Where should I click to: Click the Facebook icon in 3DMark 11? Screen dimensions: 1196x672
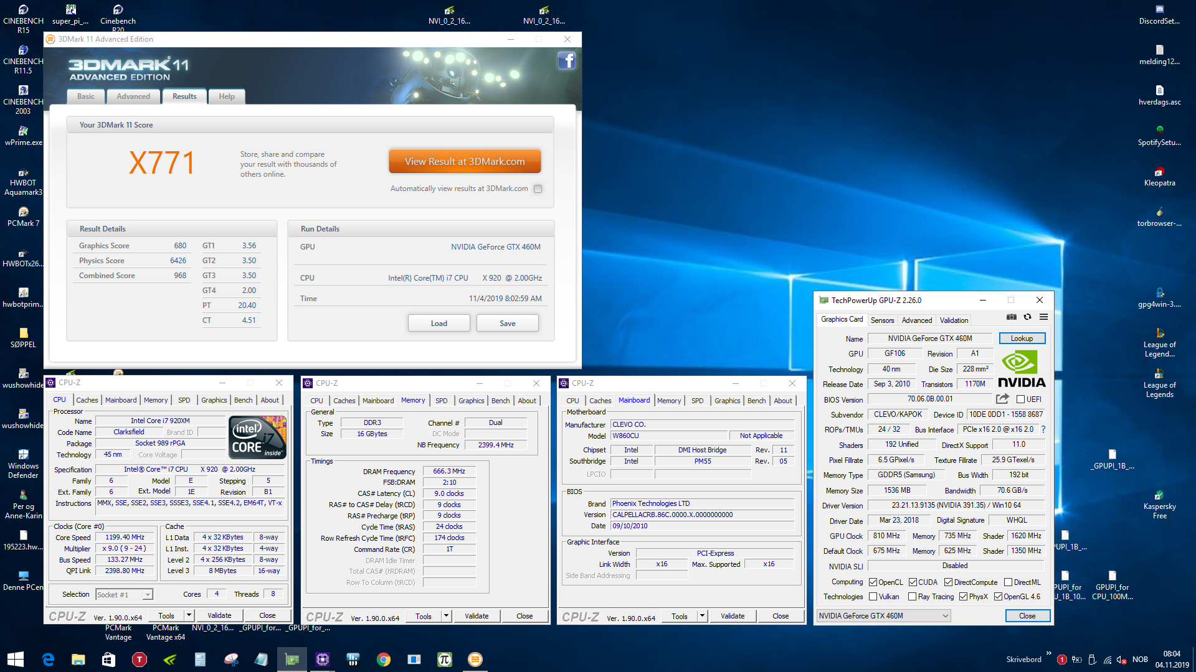click(x=566, y=61)
